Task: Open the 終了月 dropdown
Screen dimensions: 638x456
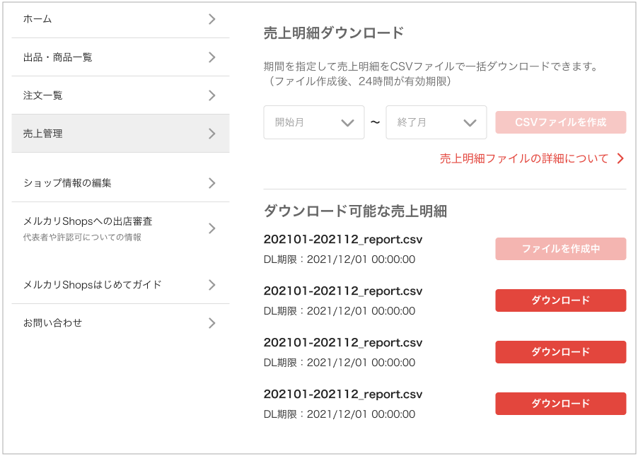Action: click(x=436, y=122)
